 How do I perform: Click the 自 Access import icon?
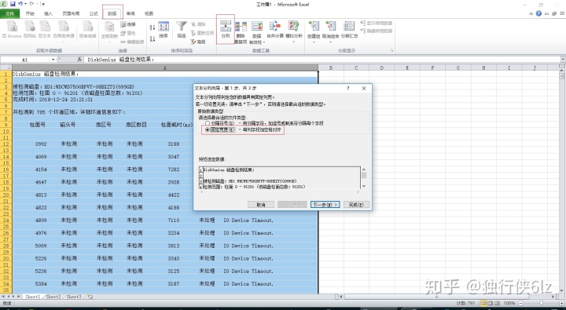[x=13, y=27]
